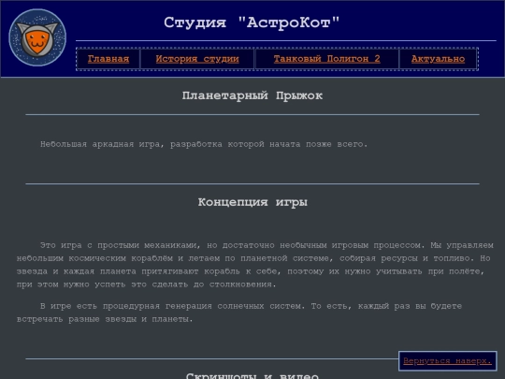The height and width of the screenshot is (379, 505).
Task: Open Танковый Полигон 2 page
Action: click(327, 59)
